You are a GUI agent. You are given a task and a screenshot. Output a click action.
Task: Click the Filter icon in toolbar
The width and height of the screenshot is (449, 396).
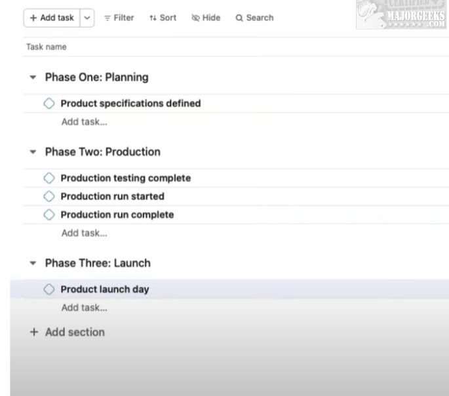tap(107, 18)
